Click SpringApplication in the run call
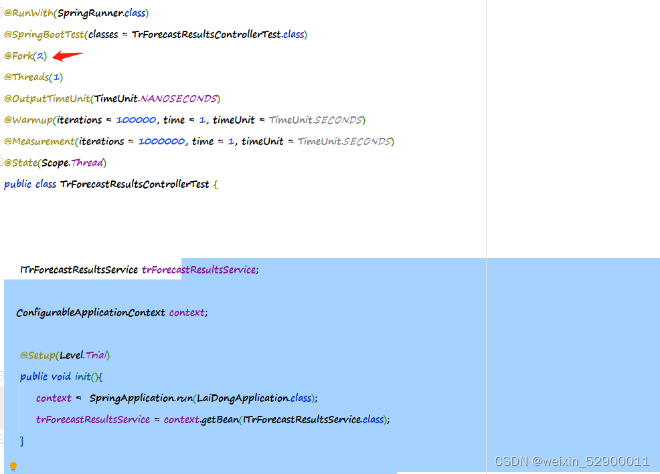 131,398
